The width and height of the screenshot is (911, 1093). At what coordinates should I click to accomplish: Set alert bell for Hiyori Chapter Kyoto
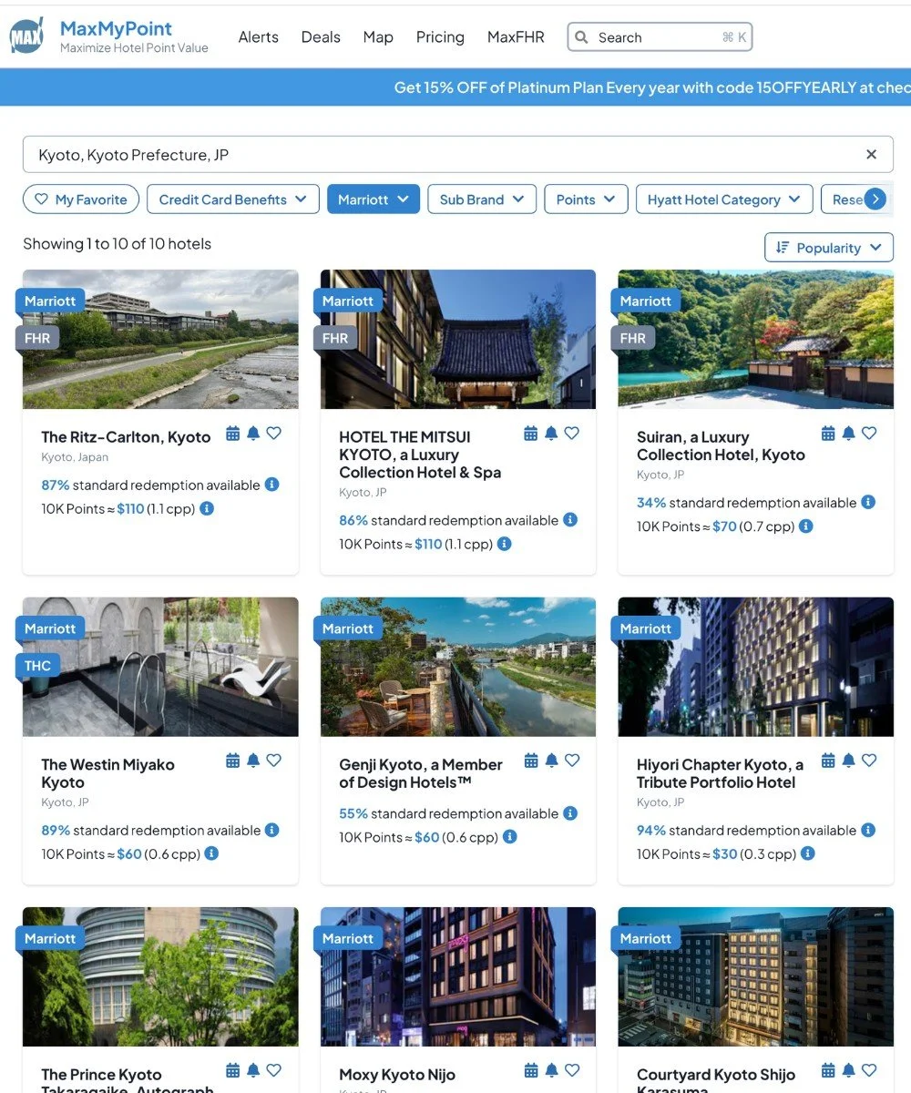click(x=848, y=761)
